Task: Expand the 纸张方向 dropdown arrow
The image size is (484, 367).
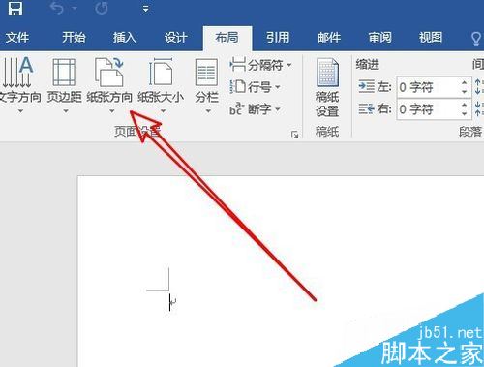Action: tap(112, 111)
